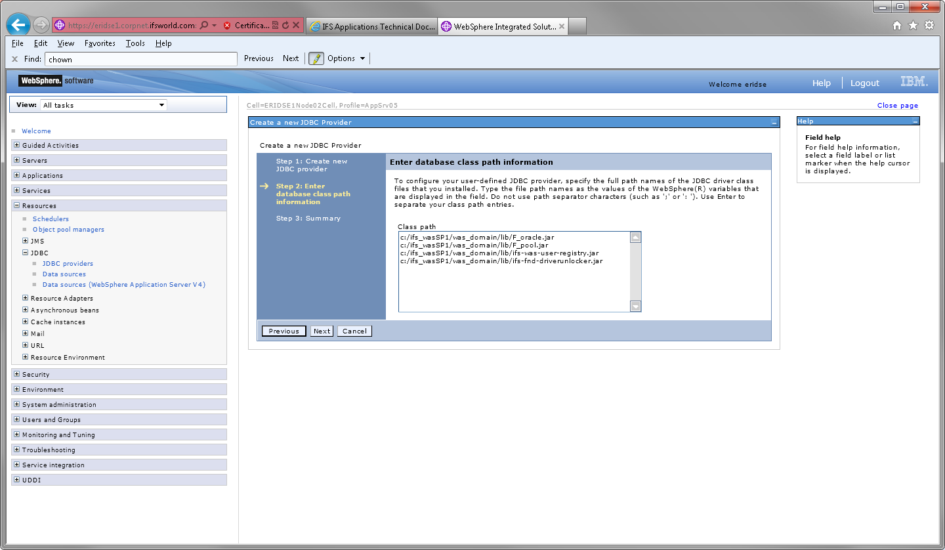Collapse the Resources section
This screenshot has width=945, height=550.
pos(16,205)
